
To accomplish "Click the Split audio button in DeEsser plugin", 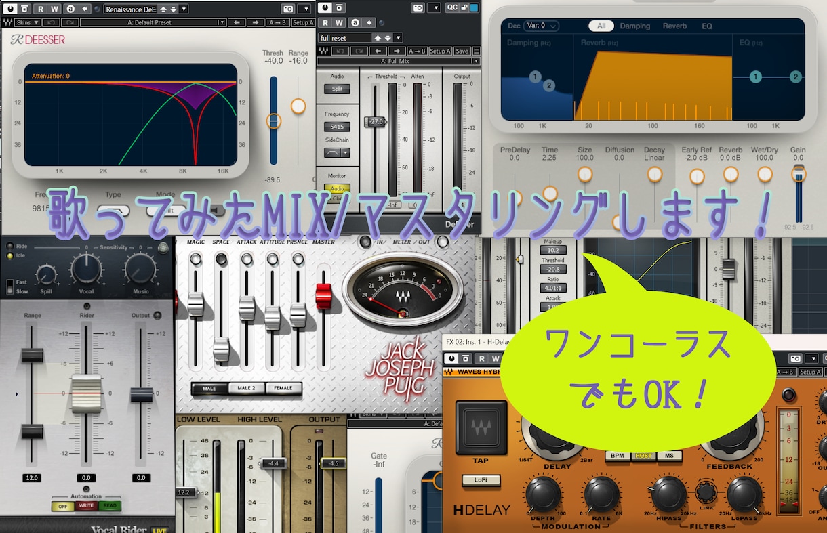I will coord(337,89).
